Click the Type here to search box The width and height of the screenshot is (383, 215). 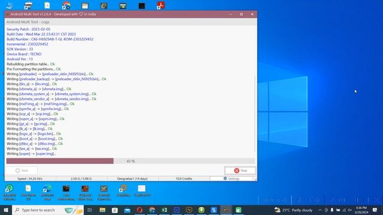point(48,210)
